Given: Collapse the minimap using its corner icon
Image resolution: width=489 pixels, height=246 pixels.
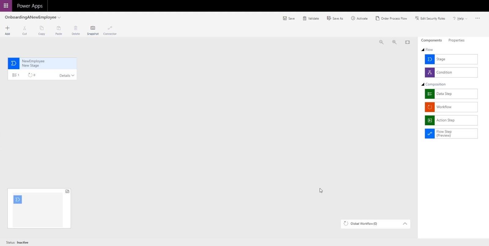Looking at the screenshot, I should click(x=67, y=191).
